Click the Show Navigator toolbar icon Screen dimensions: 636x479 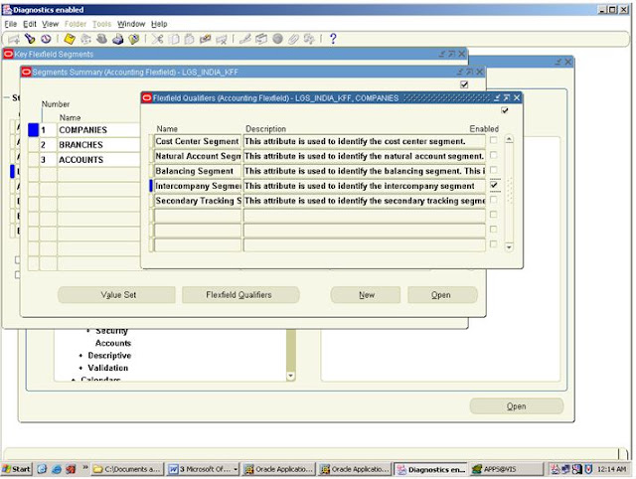pyautogui.click(x=46, y=39)
